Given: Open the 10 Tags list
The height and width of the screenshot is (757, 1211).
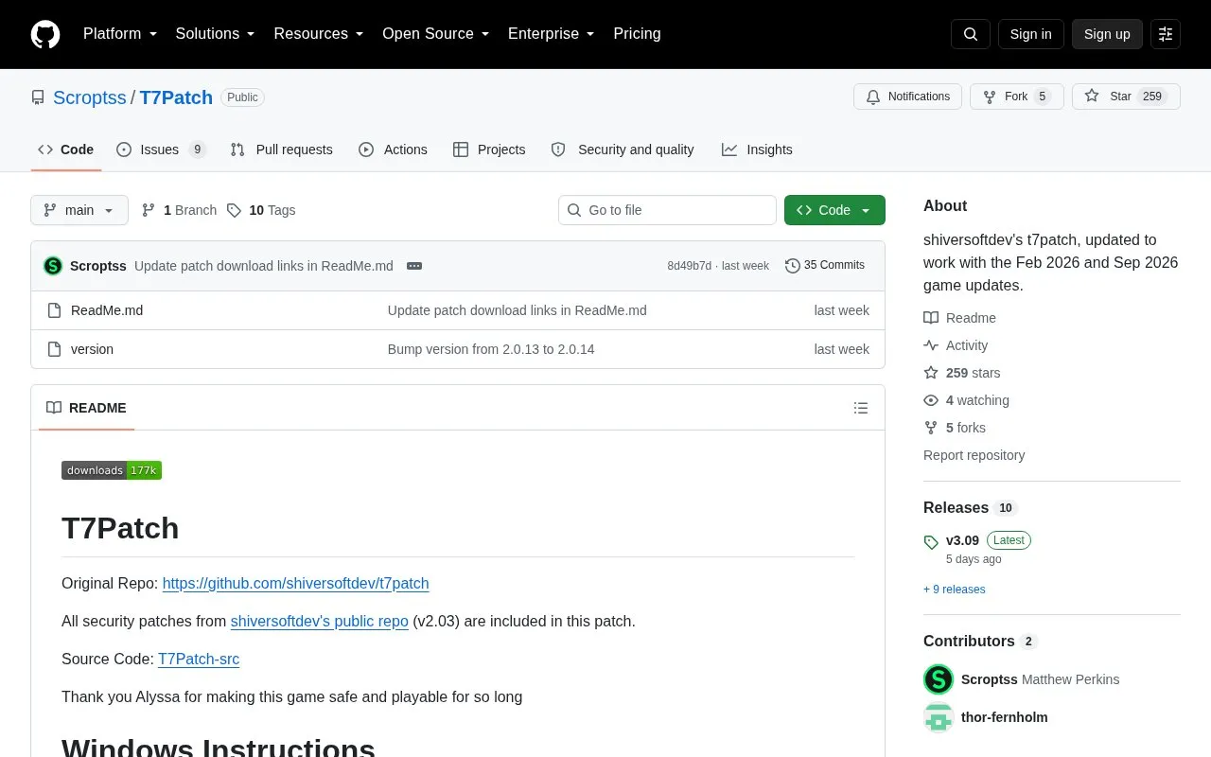Looking at the screenshot, I should [261, 210].
